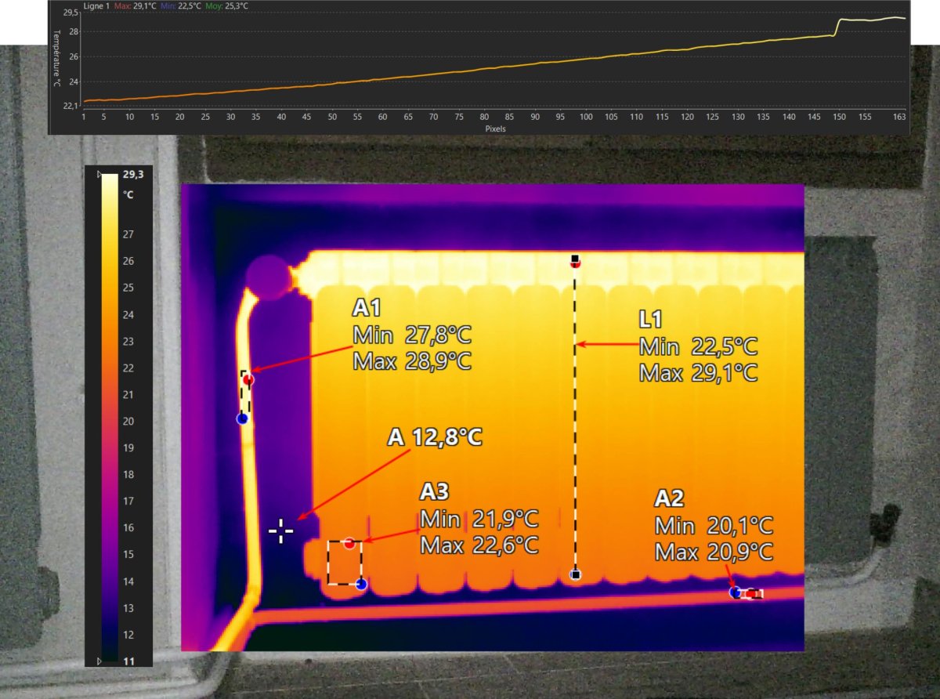The width and height of the screenshot is (940, 699).
Task: Click the bottom endpoint handle of line L1
Action: pos(576,575)
